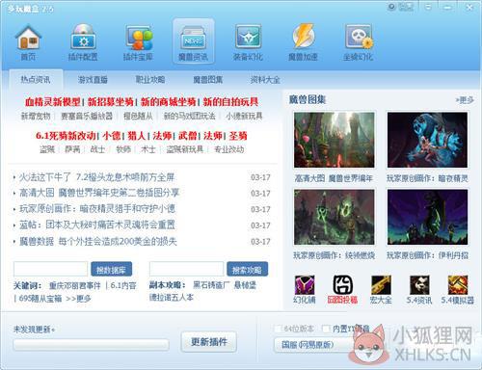Open the 插件宝库 plugin library icon
The width and height of the screenshot is (482, 370).
pyautogui.click(x=138, y=42)
